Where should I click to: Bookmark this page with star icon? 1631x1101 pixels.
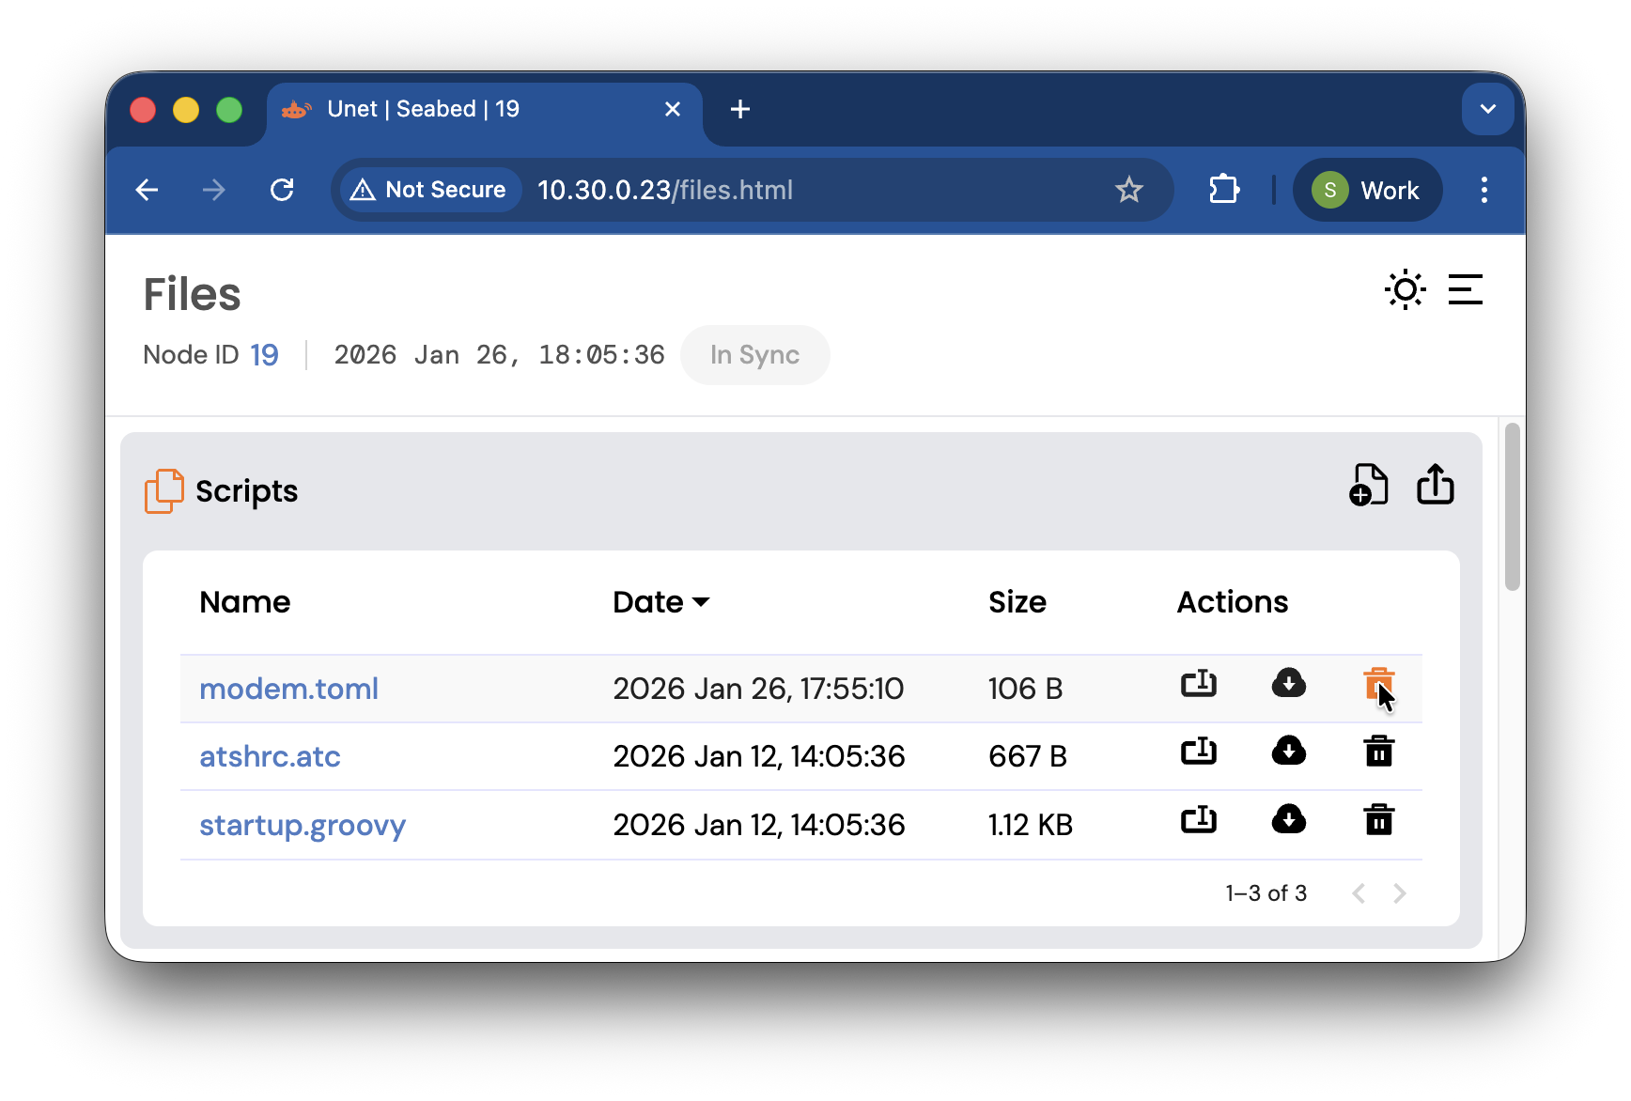pos(1128,190)
